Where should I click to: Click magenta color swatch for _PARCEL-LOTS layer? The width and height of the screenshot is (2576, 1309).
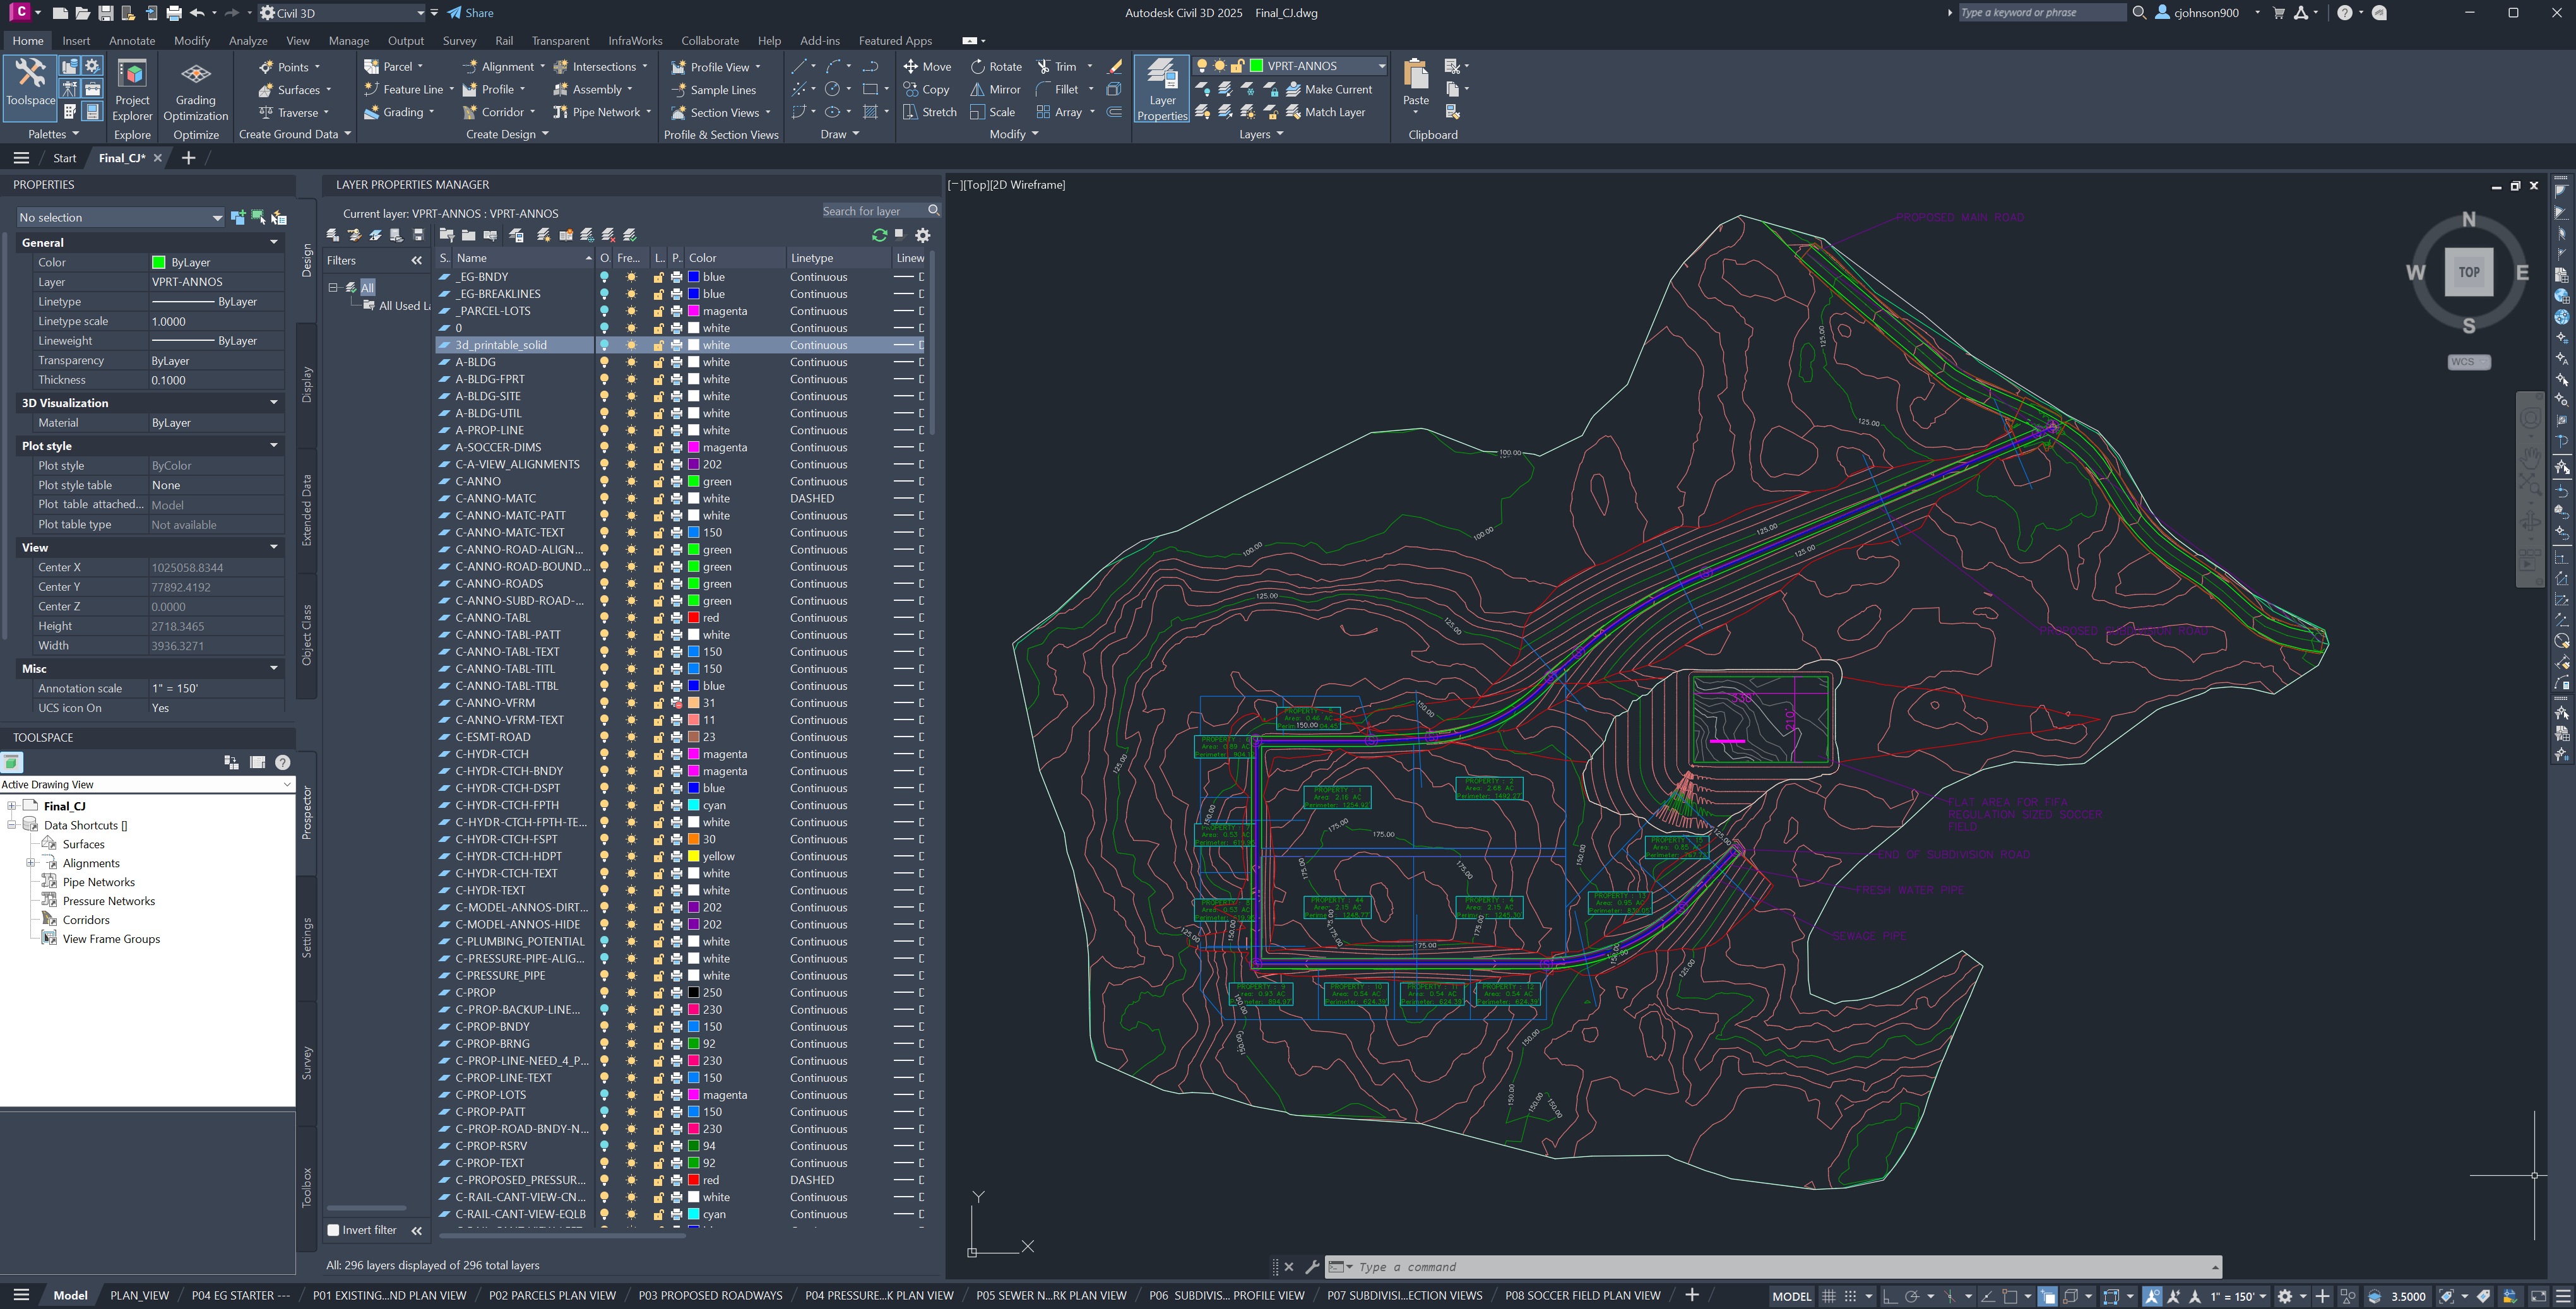tap(694, 311)
